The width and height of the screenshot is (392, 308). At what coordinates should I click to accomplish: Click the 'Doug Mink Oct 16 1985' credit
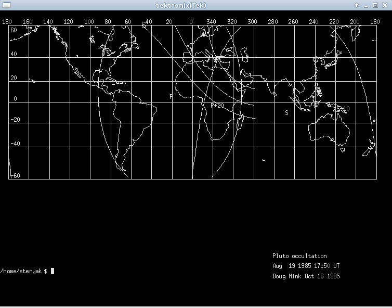coord(306,276)
